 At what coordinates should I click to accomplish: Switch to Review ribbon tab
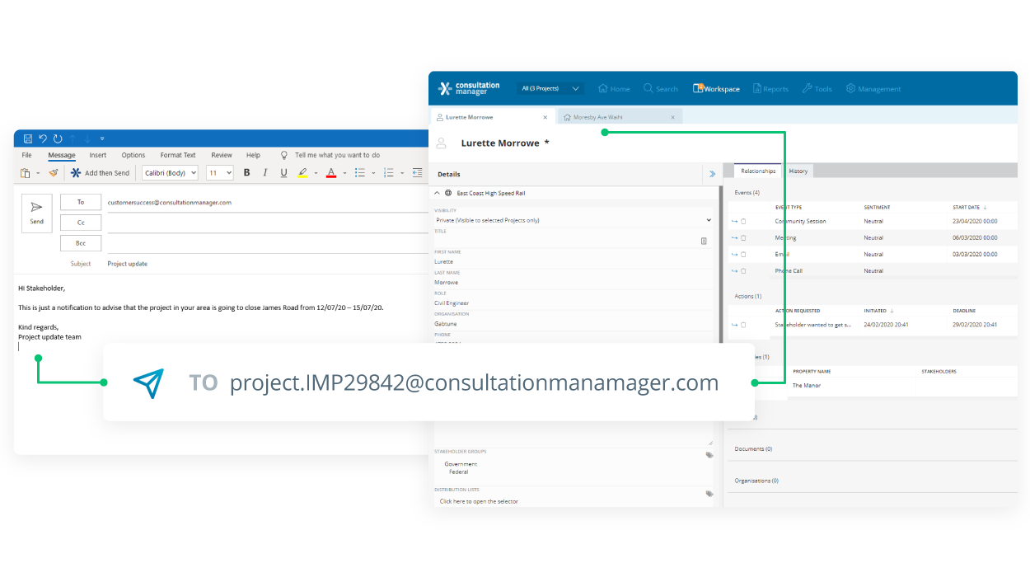[222, 155]
